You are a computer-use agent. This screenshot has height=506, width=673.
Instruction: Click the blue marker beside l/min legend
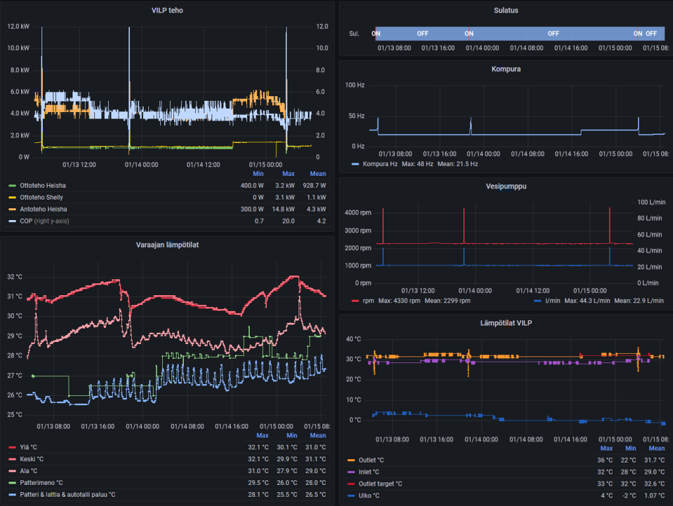click(537, 300)
